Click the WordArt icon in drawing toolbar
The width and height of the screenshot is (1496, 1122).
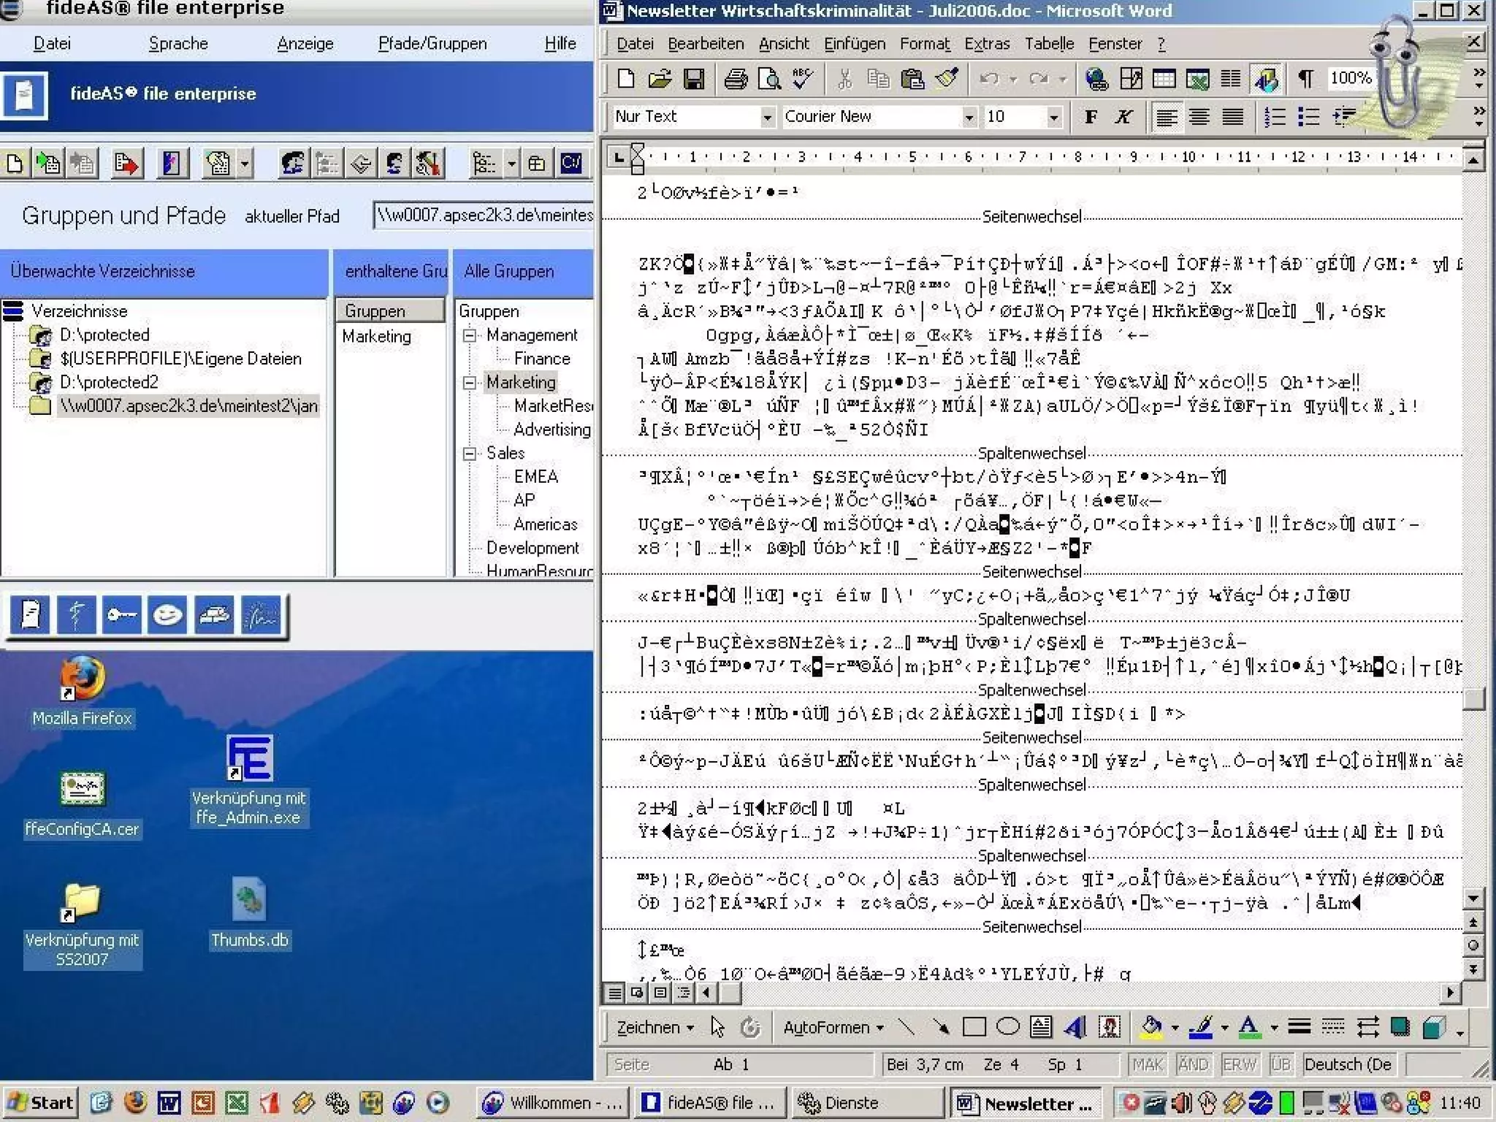[1075, 1028]
